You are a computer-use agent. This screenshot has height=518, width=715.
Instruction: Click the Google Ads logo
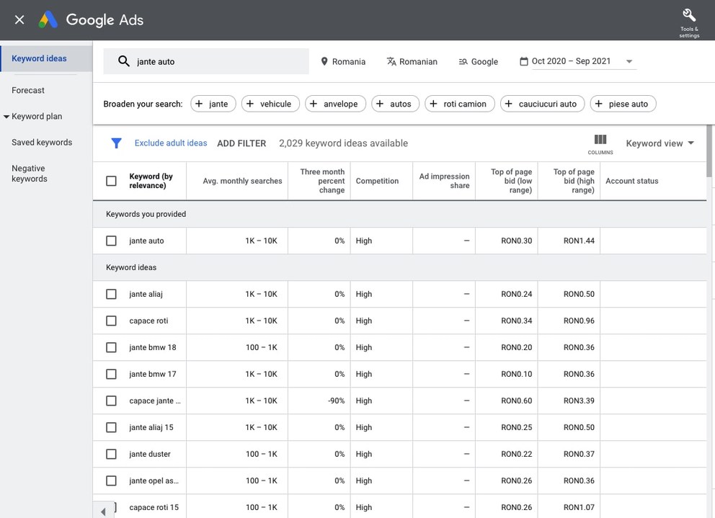[48, 19]
